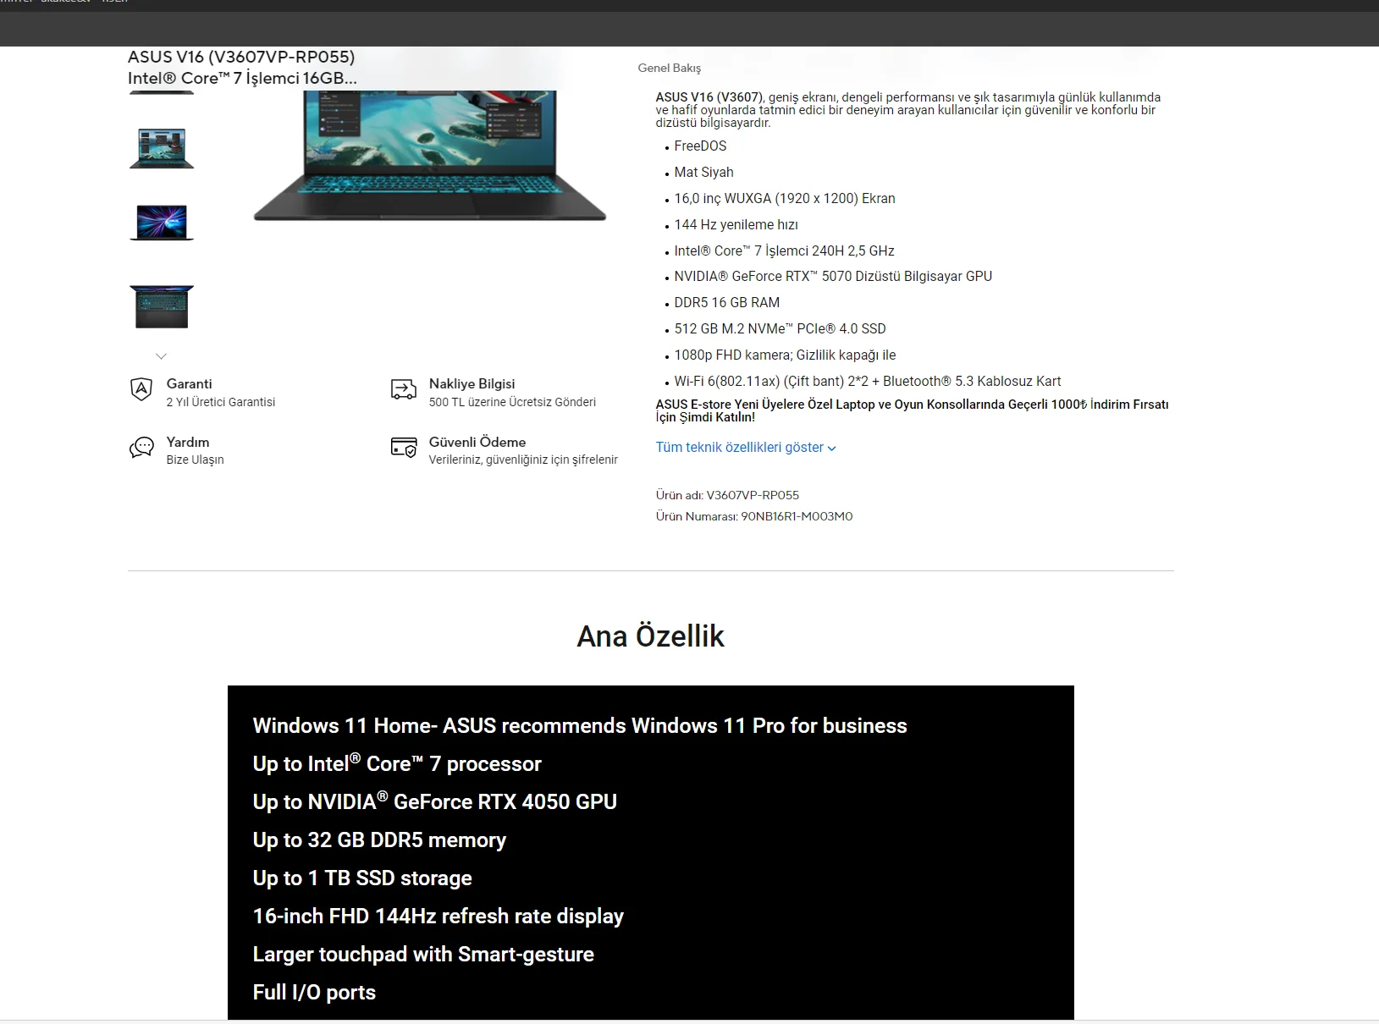This screenshot has width=1379, height=1024.
Task: Click the Larger touchpad with Smart-gesture line
Action: tap(423, 955)
